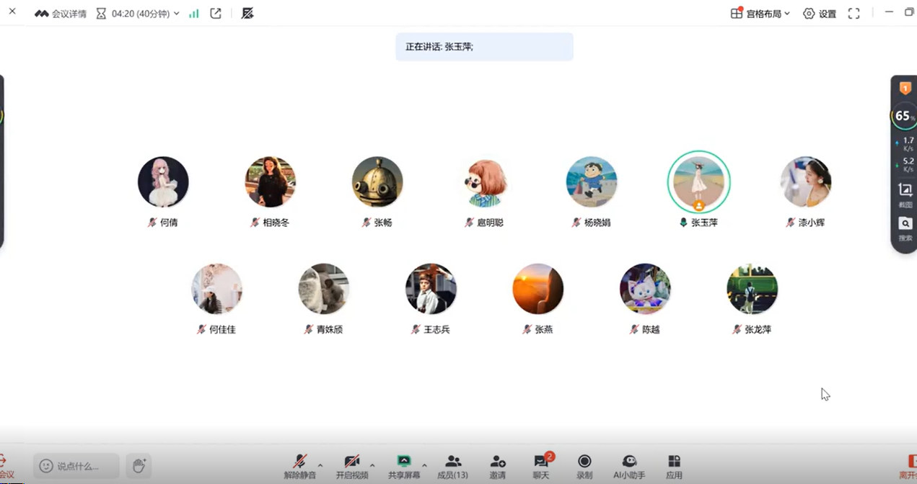Expand video options arrow beside 开启视频

[x=372, y=465]
